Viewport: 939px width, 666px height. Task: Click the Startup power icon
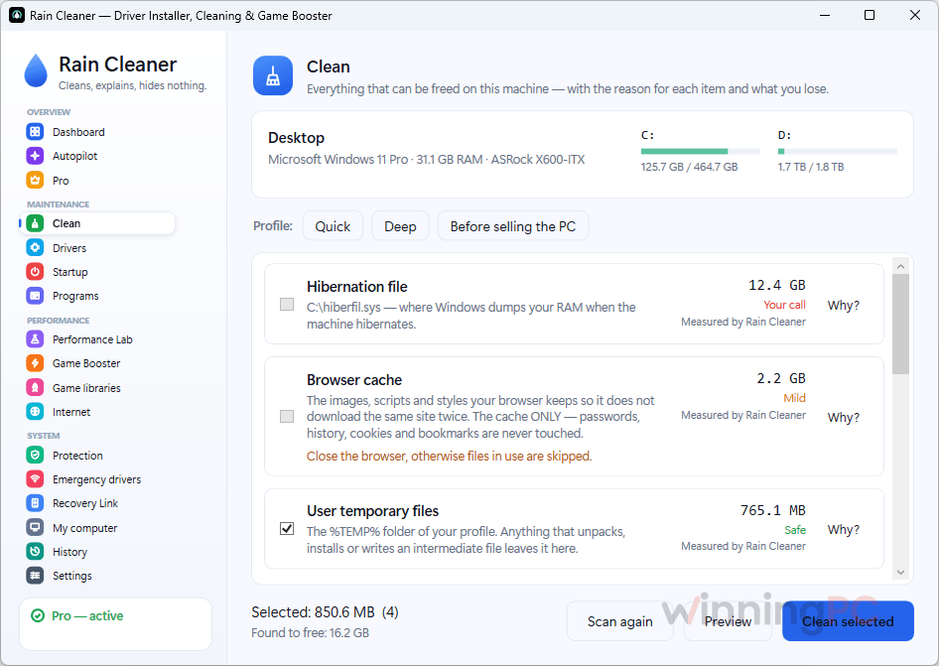(x=35, y=271)
